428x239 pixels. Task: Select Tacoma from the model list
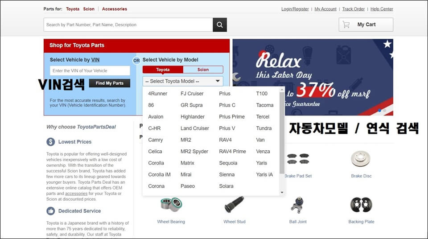264,105
